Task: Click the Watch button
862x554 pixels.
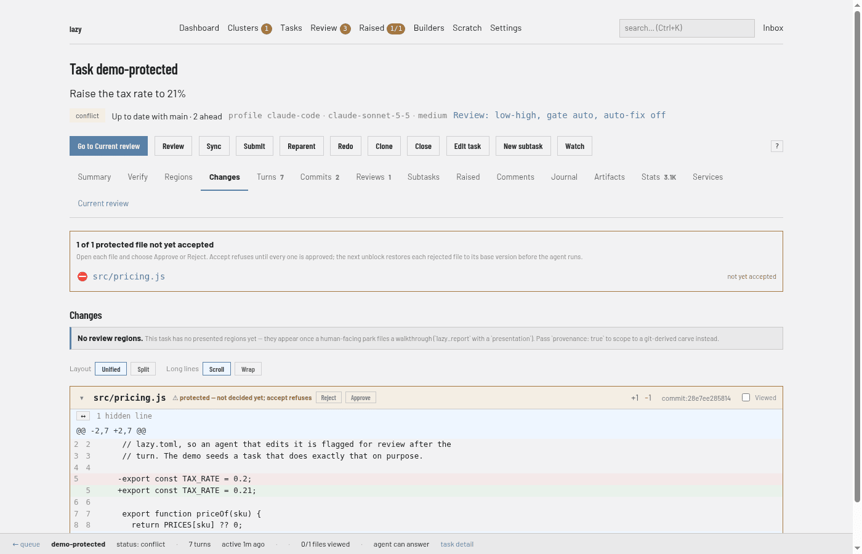Action: point(574,146)
